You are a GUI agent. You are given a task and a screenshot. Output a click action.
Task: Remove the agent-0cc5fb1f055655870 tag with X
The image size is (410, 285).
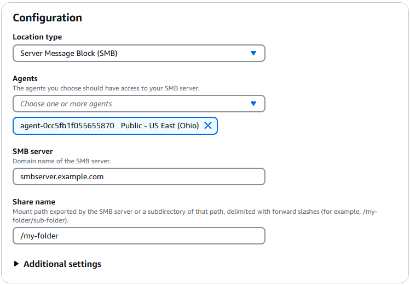[x=208, y=126]
